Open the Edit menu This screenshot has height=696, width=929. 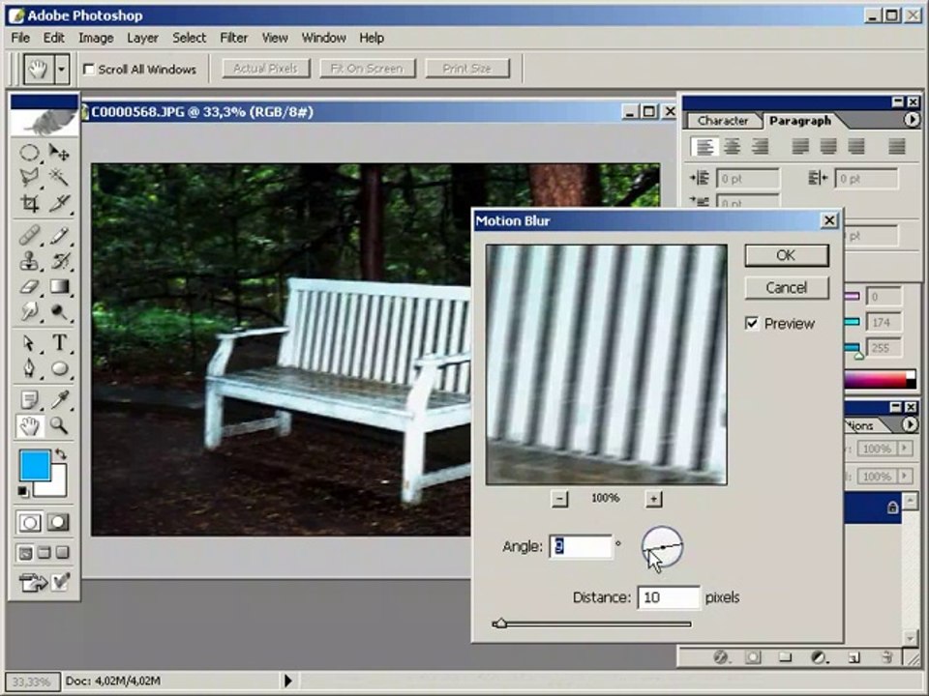click(x=53, y=38)
